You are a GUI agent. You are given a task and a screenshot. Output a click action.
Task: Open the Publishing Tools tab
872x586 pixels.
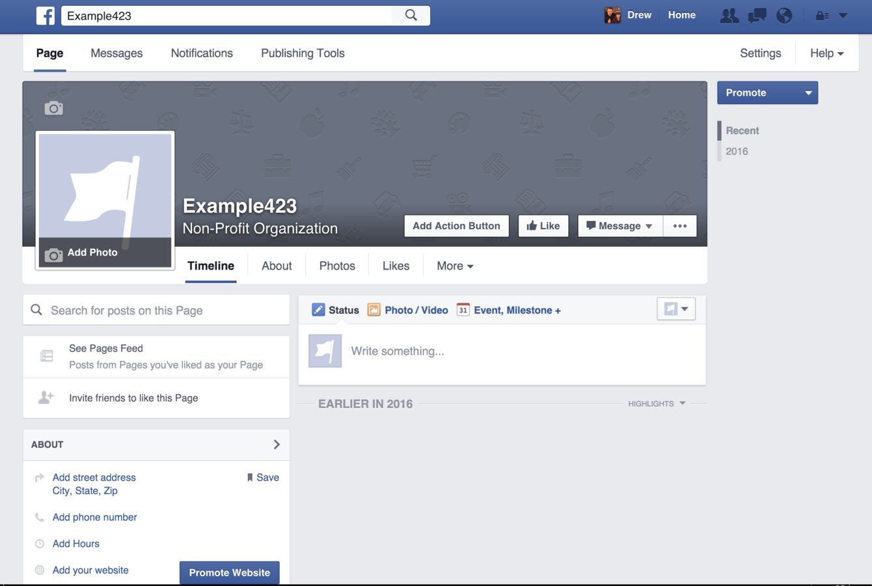303,53
